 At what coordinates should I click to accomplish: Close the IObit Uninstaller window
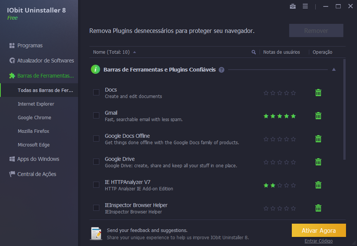(351, 6)
